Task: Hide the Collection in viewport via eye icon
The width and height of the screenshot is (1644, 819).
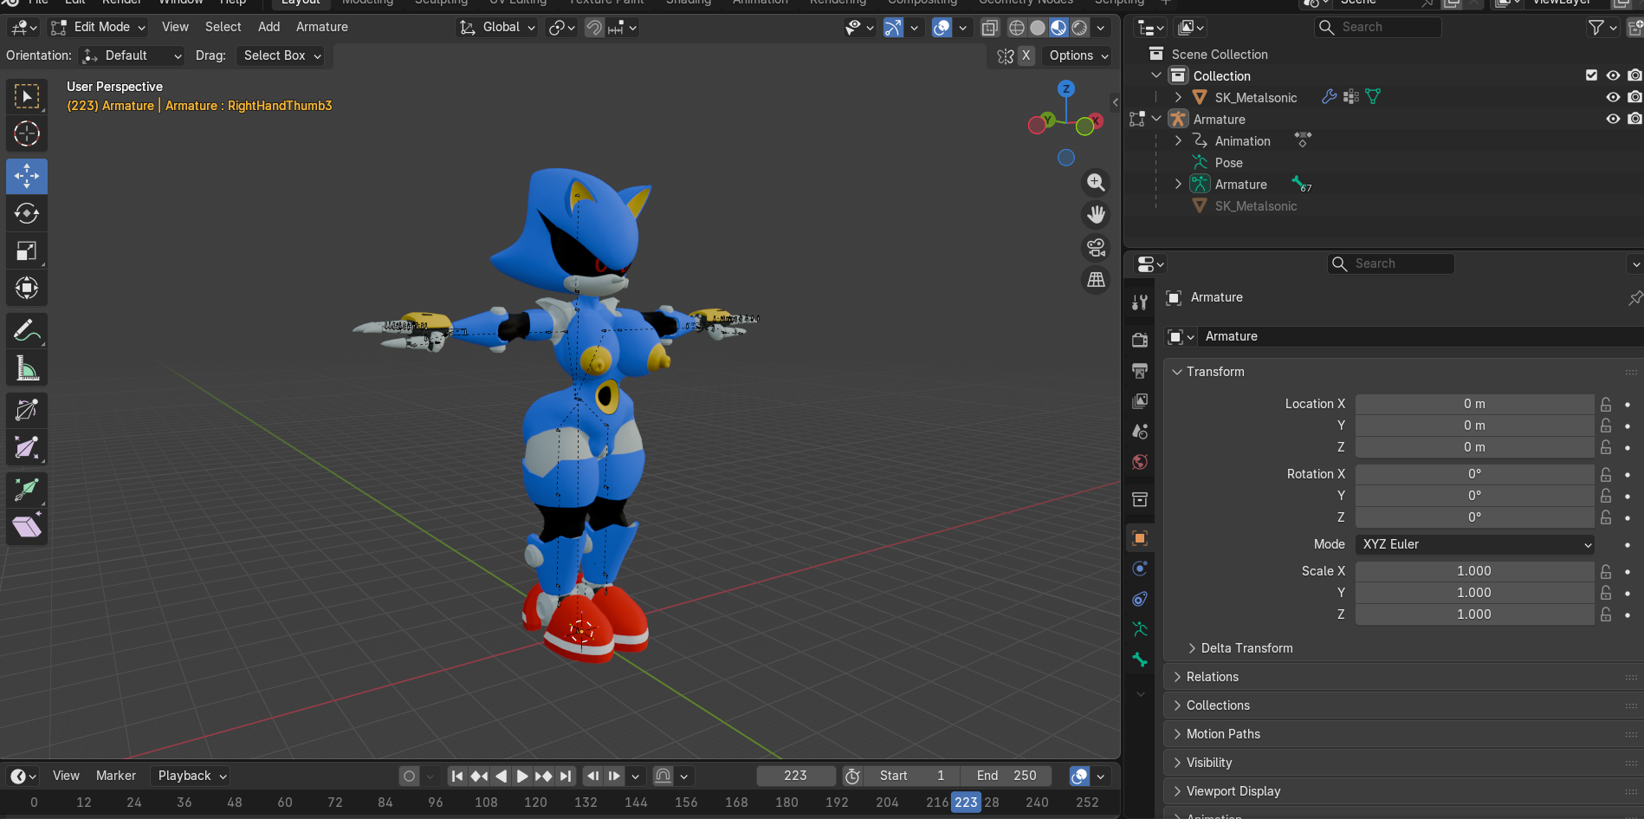Action: click(1613, 75)
